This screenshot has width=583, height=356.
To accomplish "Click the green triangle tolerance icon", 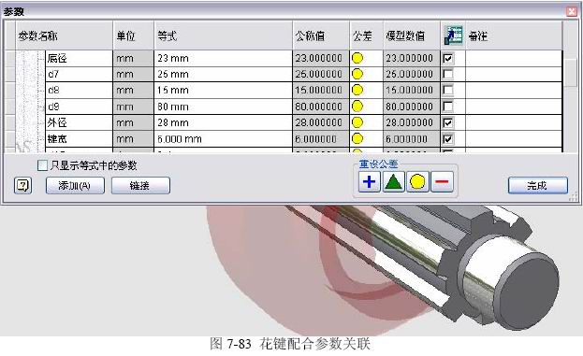I will tap(393, 182).
